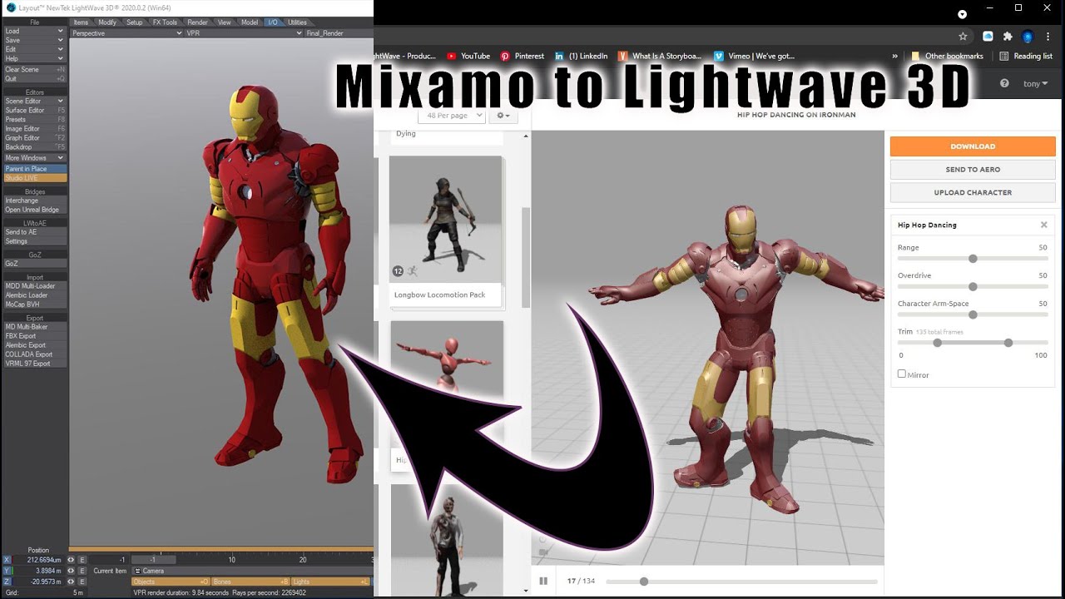Click the X channel envelope E button
The height and width of the screenshot is (599, 1065).
(82, 560)
